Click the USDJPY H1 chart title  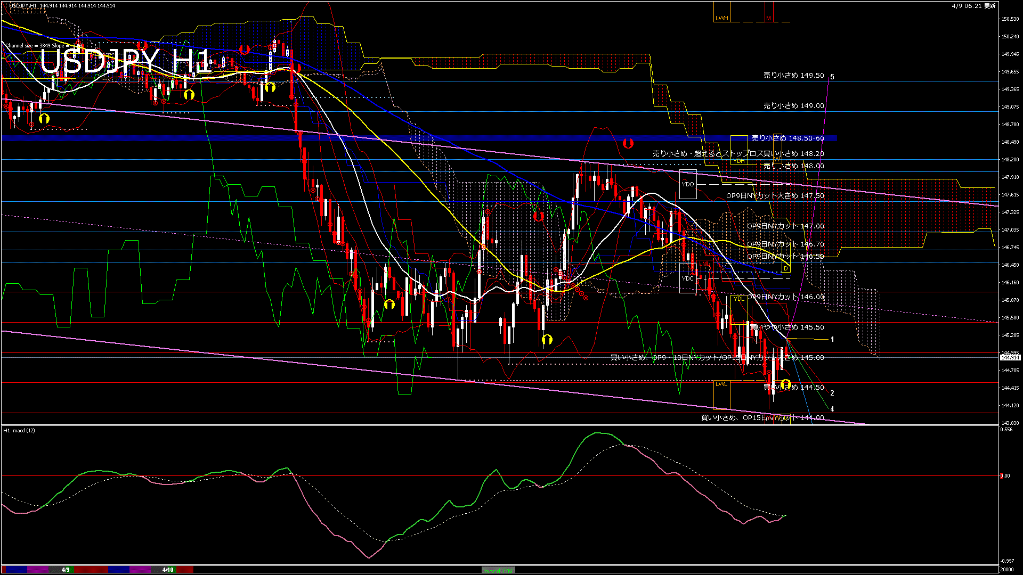point(125,61)
